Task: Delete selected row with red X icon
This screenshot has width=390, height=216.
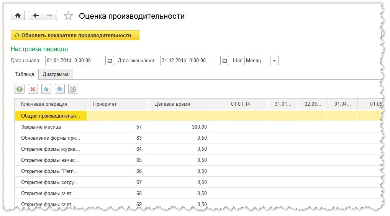Action: click(x=33, y=89)
